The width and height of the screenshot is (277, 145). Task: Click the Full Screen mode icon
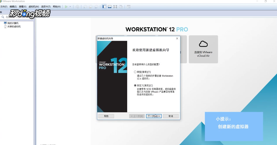point(115,7)
